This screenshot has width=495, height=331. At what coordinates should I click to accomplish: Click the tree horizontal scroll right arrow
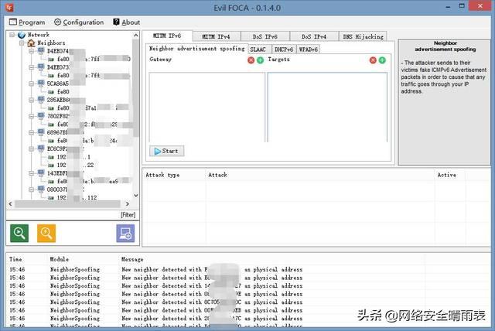click(127, 204)
